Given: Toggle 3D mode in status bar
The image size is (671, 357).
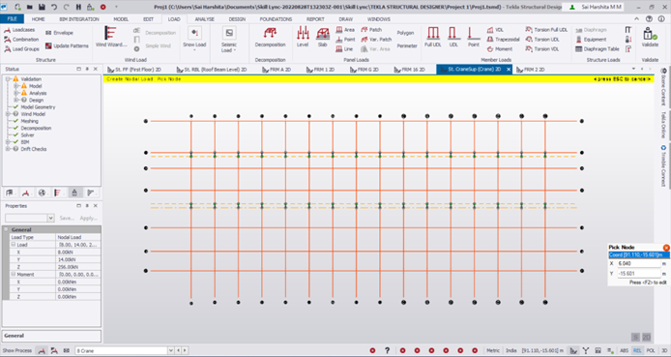Looking at the screenshot, I should point(664,350).
